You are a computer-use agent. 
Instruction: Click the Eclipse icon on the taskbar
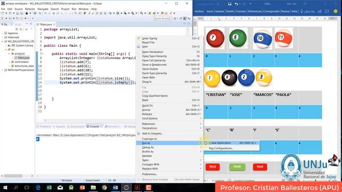tap(126, 187)
